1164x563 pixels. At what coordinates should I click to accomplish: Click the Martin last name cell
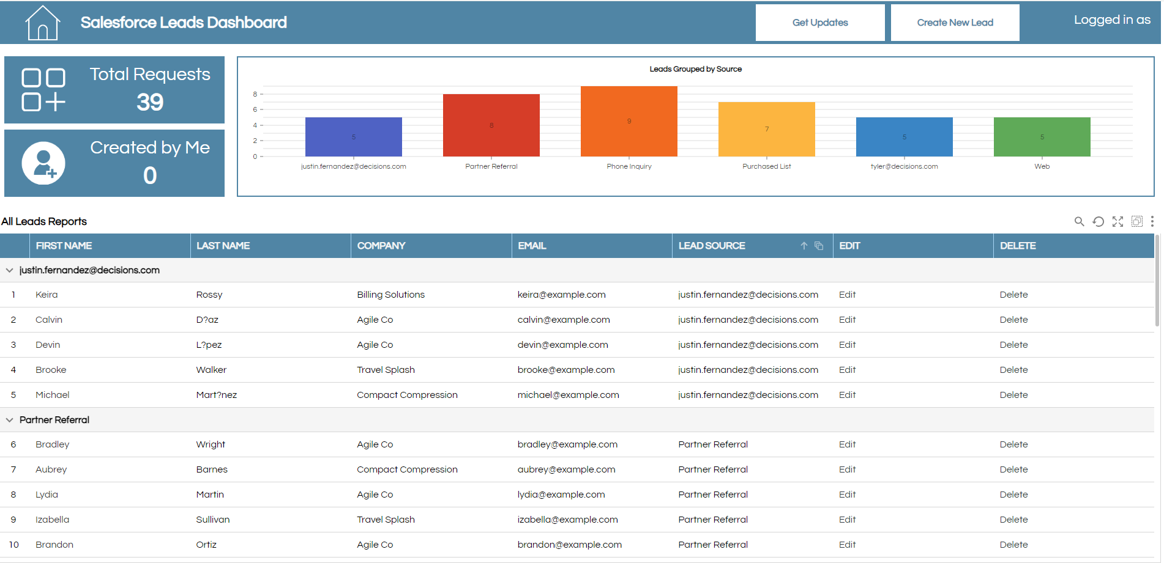point(210,495)
